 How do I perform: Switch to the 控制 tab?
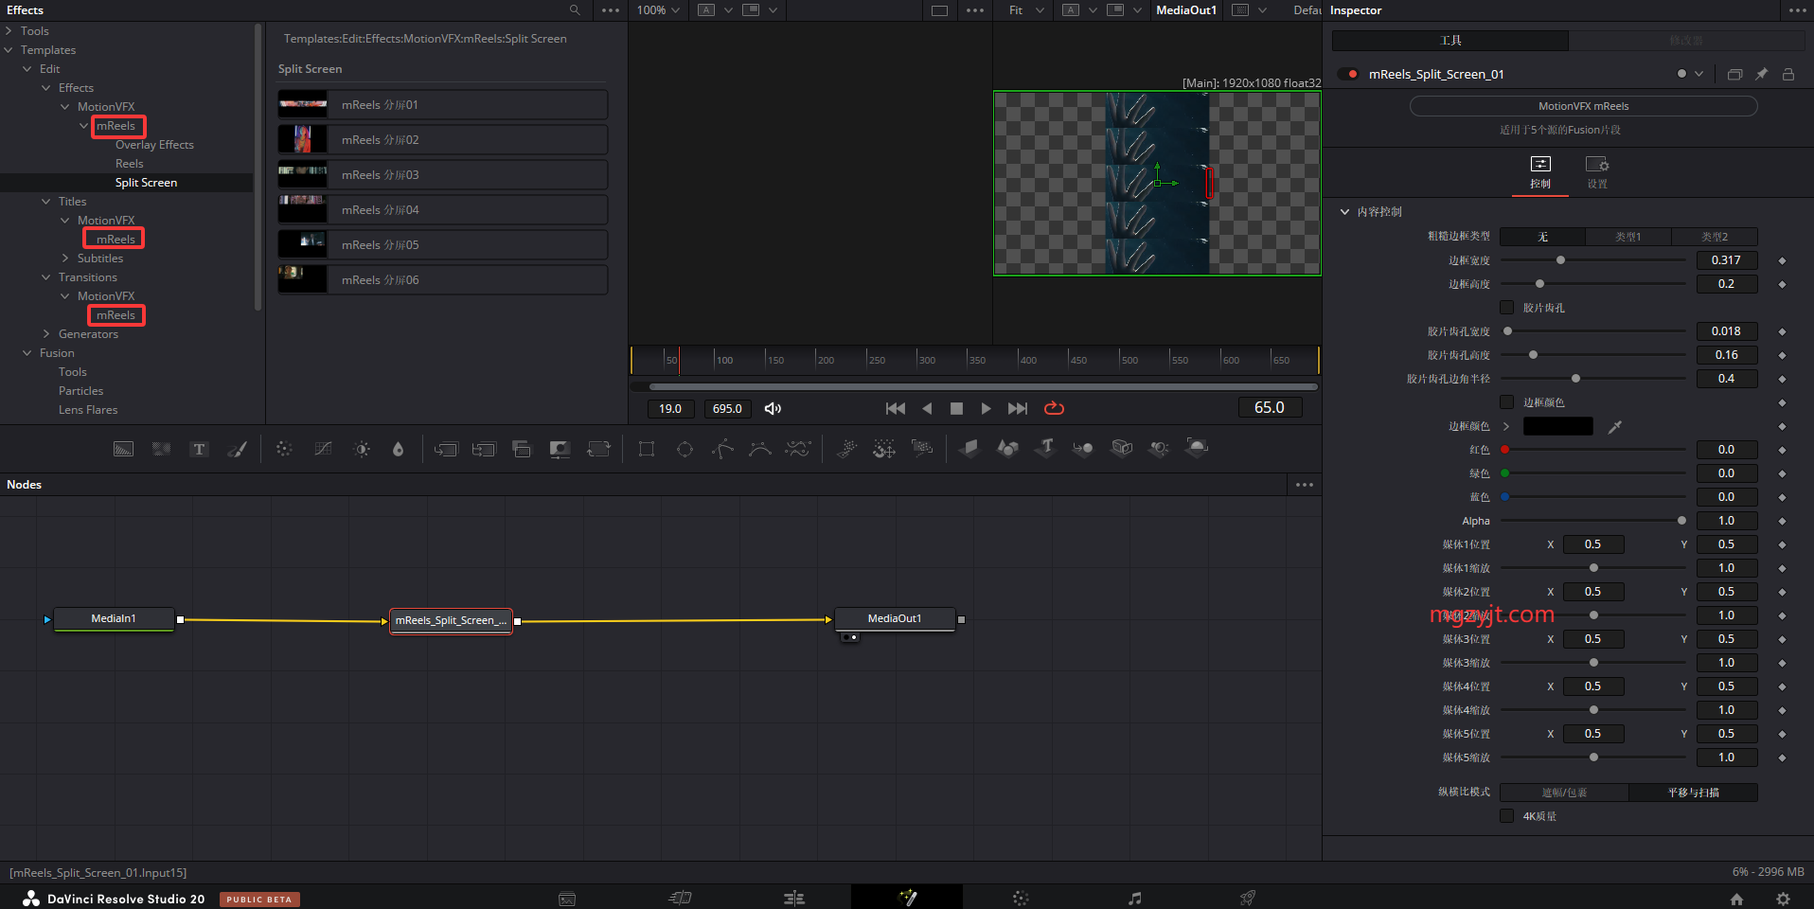tap(1540, 173)
